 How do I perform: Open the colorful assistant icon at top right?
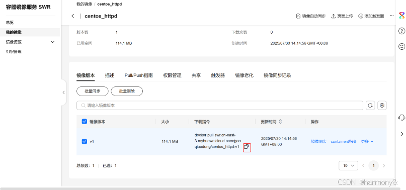point(401,15)
